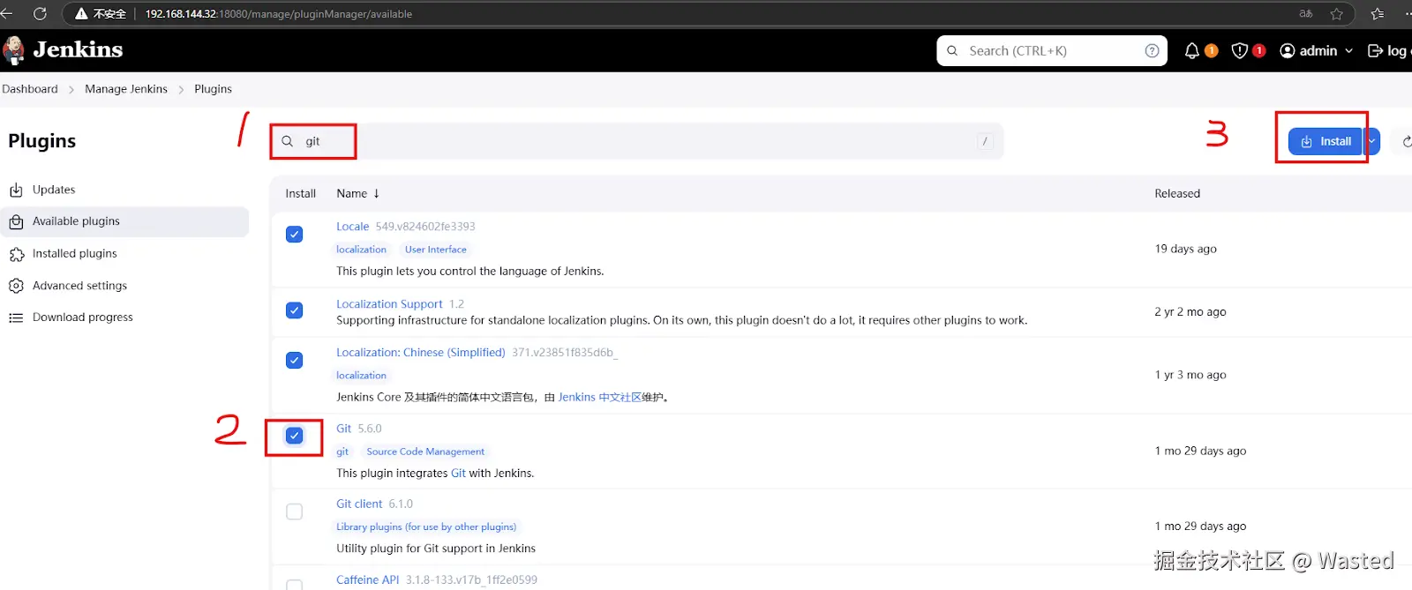Click the git tag under Git plugin

click(x=342, y=452)
